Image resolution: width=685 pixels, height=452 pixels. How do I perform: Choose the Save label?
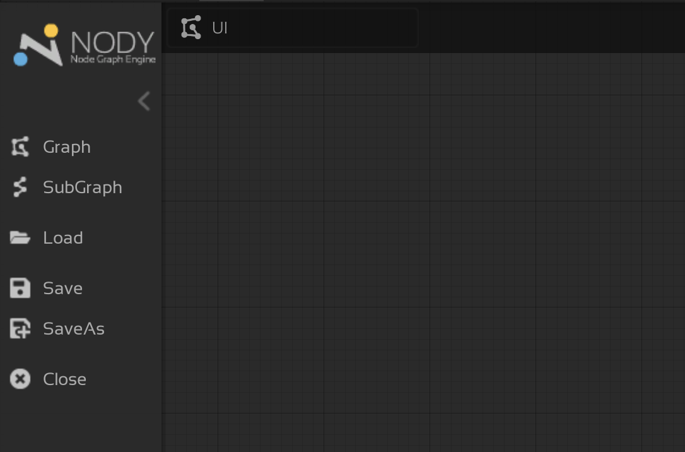tap(63, 288)
